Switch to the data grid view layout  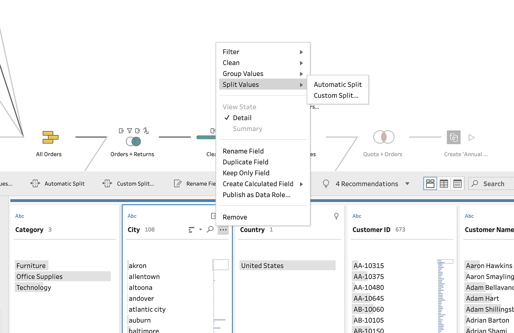click(x=444, y=183)
